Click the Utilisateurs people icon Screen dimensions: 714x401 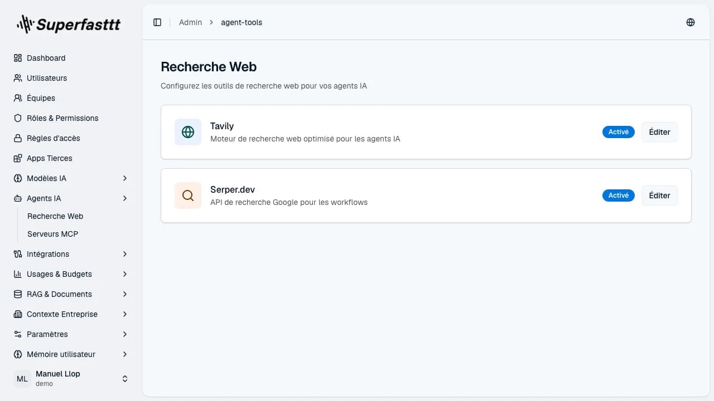tap(18, 78)
